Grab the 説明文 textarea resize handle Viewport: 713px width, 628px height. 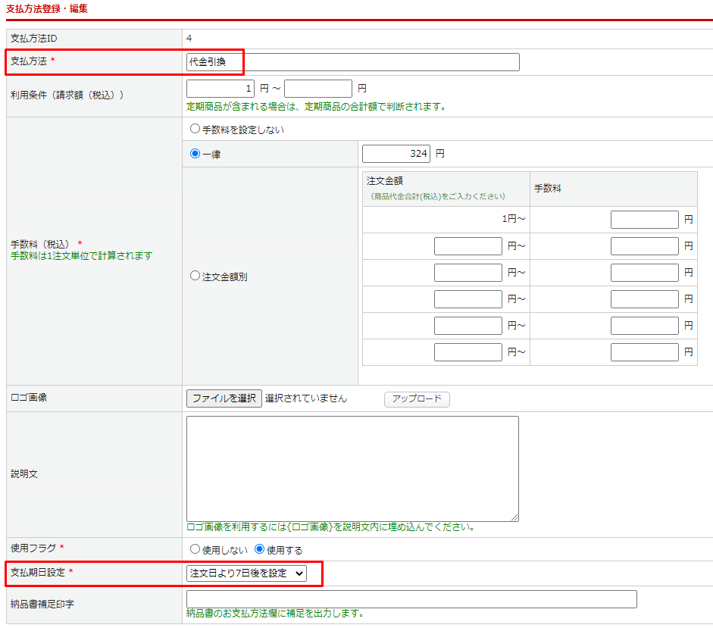514,517
